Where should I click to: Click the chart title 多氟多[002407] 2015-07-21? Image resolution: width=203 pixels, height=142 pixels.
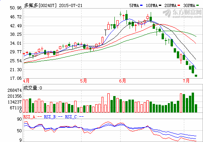[x=53, y=5]
